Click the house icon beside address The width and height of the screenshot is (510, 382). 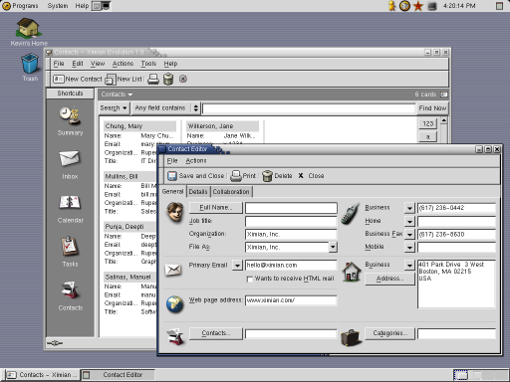pos(352,272)
